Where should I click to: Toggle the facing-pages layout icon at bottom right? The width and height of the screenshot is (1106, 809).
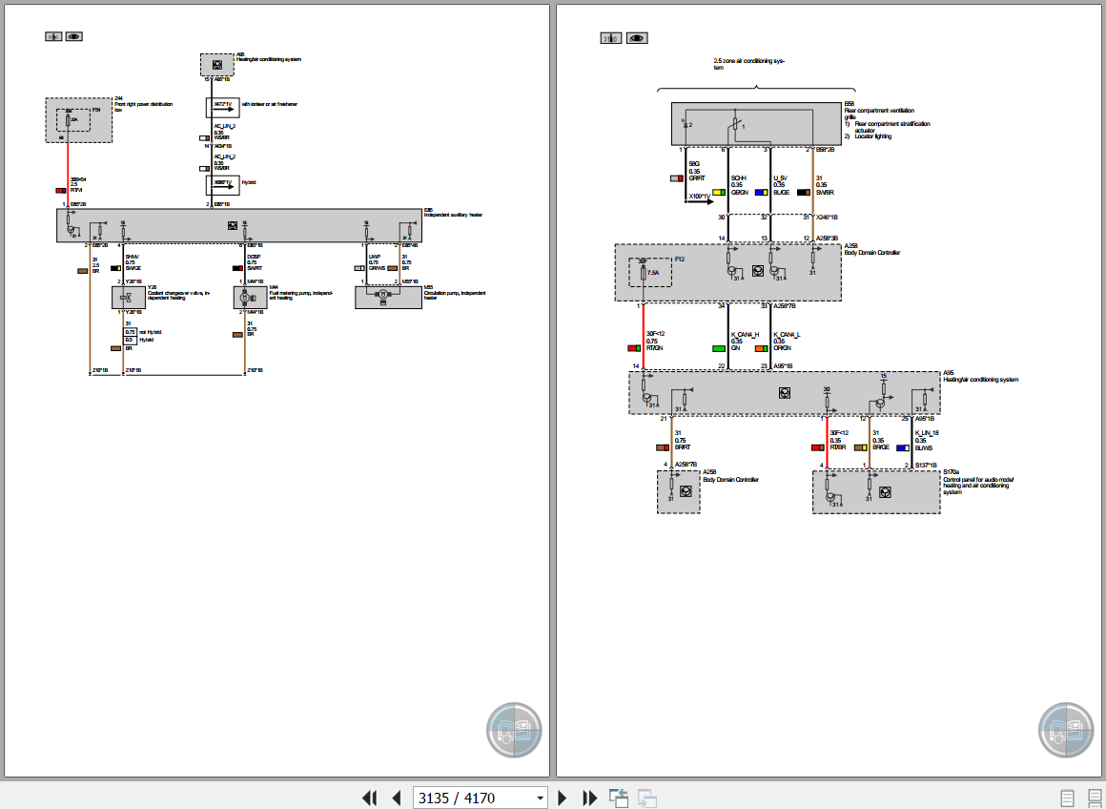click(1092, 798)
